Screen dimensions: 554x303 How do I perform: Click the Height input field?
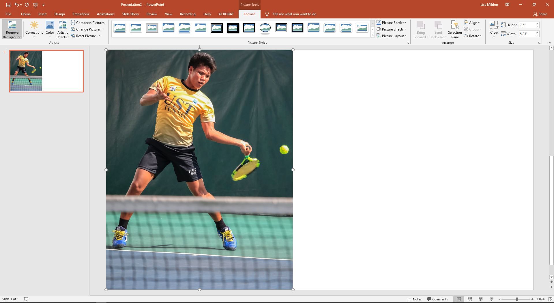point(527,25)
